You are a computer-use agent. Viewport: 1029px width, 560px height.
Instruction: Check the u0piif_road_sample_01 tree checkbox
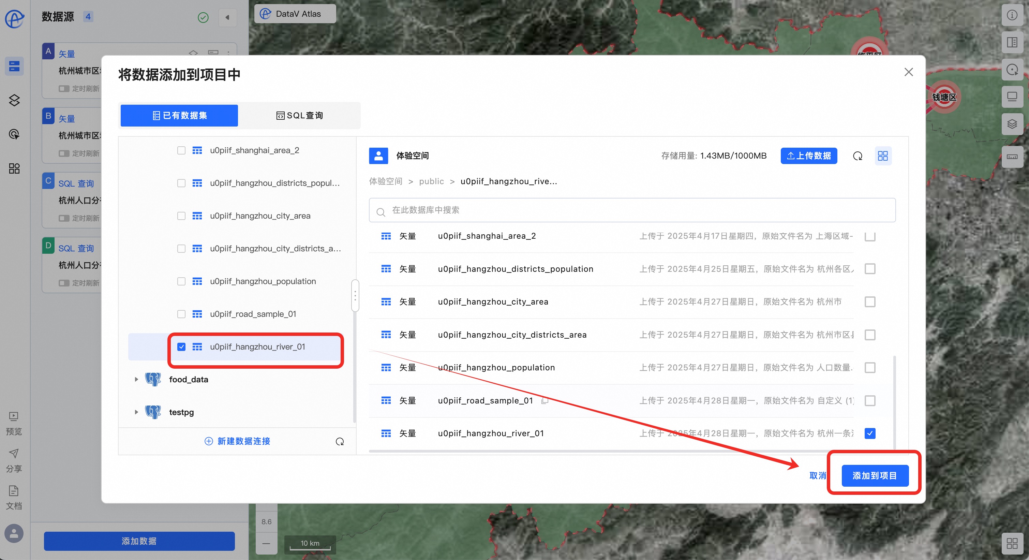pyautogui.click(x=181, y=314)
